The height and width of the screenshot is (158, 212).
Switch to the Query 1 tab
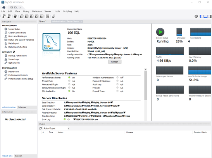(43, 21)
